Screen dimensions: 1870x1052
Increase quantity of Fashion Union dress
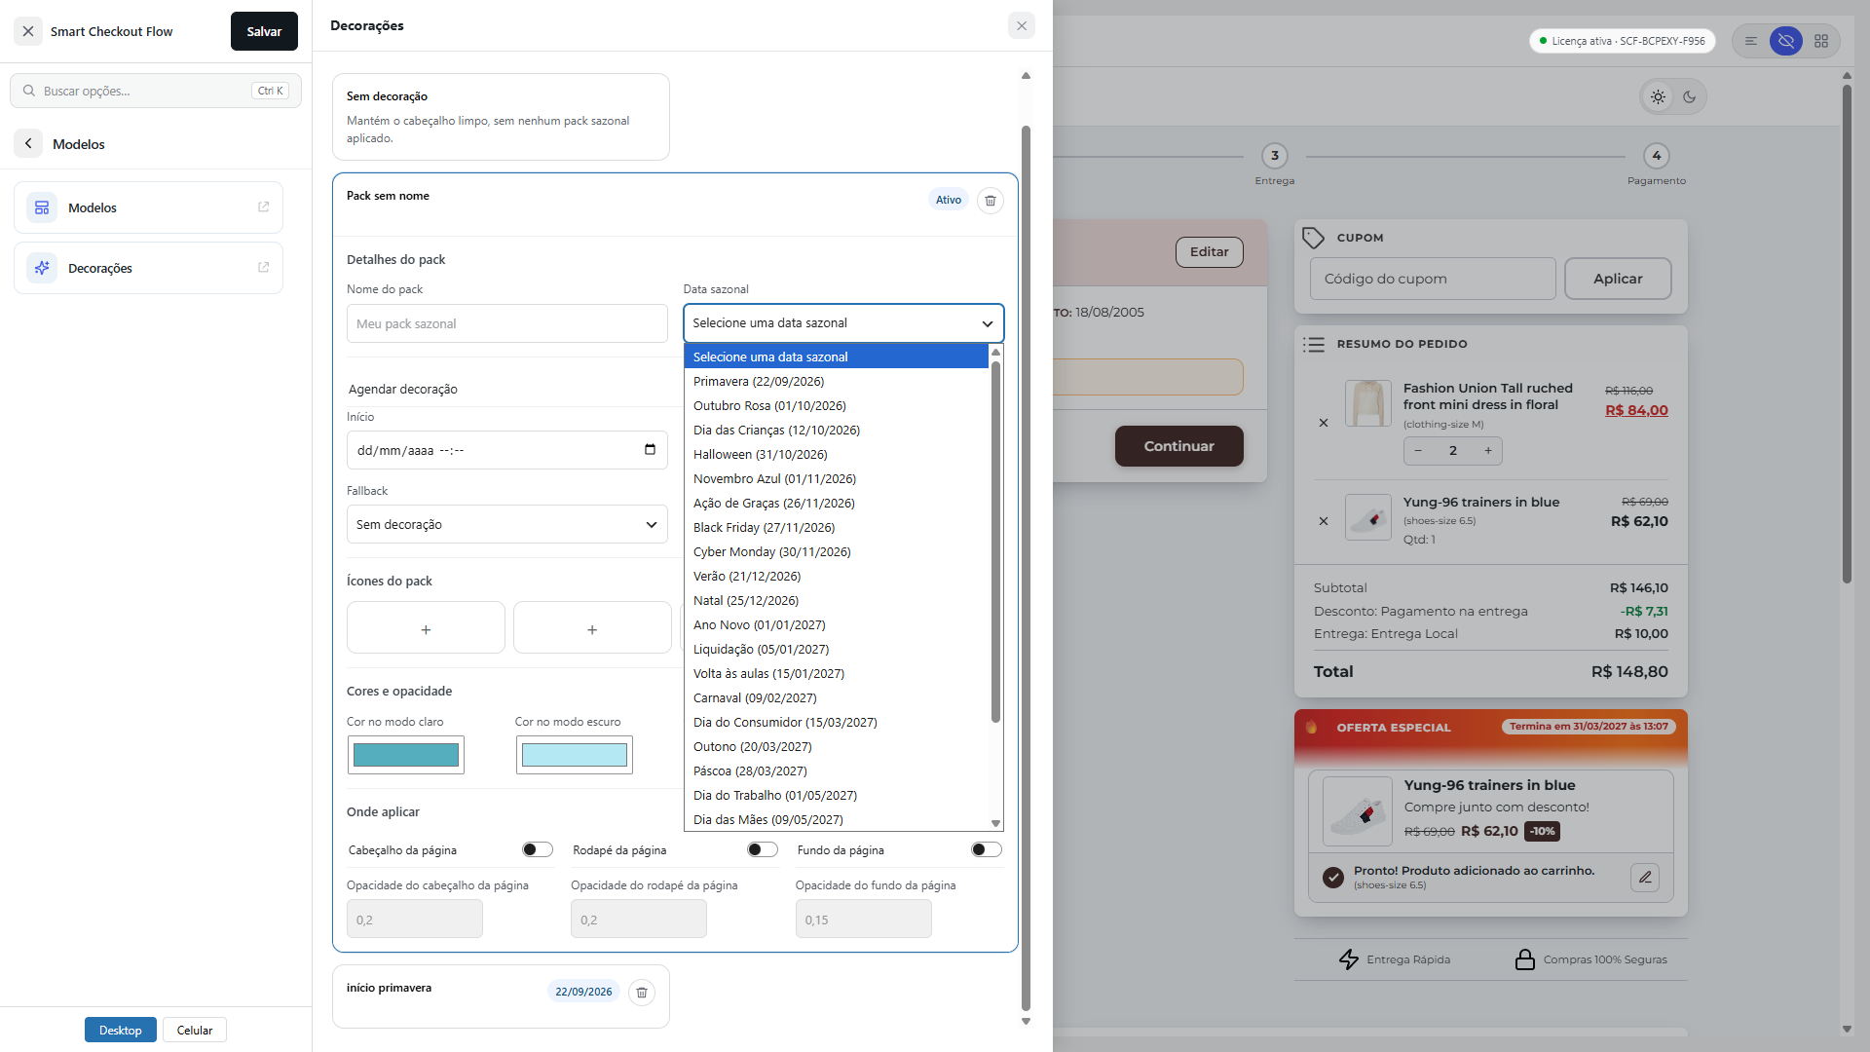coord(1488,451)
